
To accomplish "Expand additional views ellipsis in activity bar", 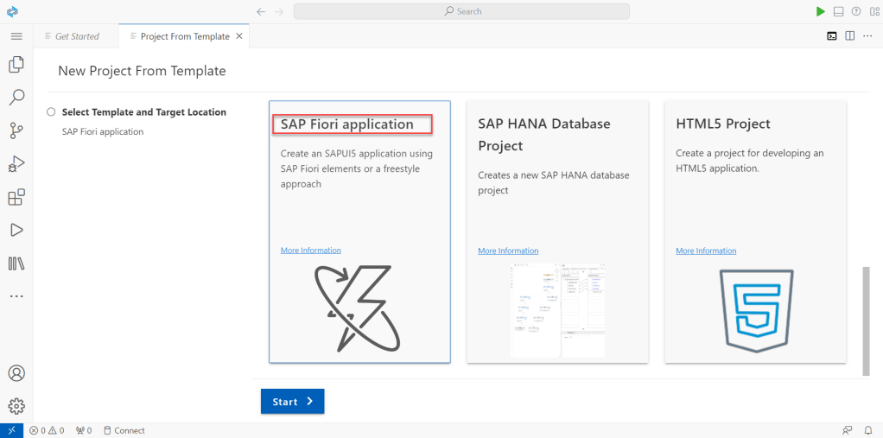I will point(16,296).
